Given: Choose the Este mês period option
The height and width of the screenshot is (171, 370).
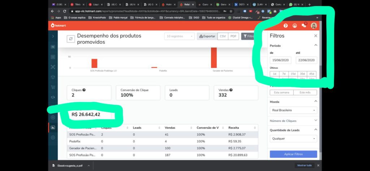Looking at the screenshot, I should (305, 93).
